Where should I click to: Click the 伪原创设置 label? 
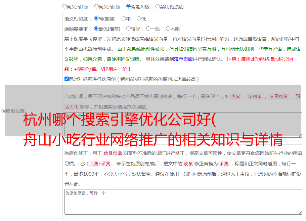pos(13,111)
